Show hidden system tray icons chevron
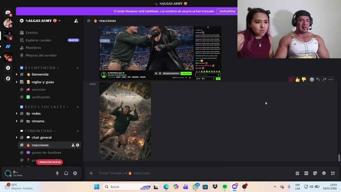341x192 pixels. [275, 187]
